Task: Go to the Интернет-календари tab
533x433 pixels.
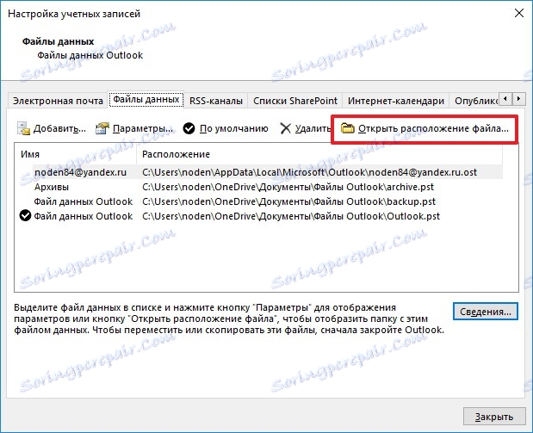Action: pyautogui.click(x=396, y=101)
